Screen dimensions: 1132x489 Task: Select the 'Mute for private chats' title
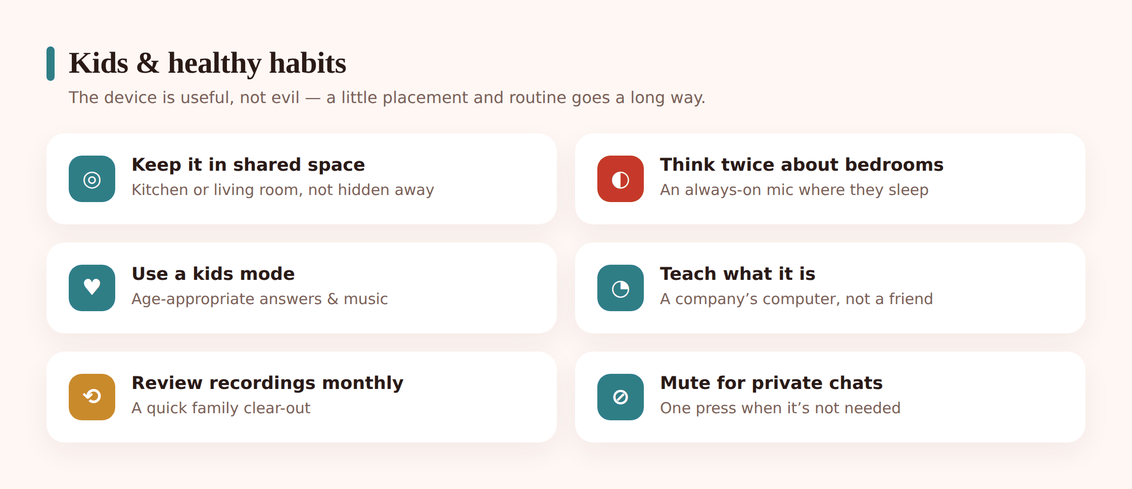pos(772,383)
